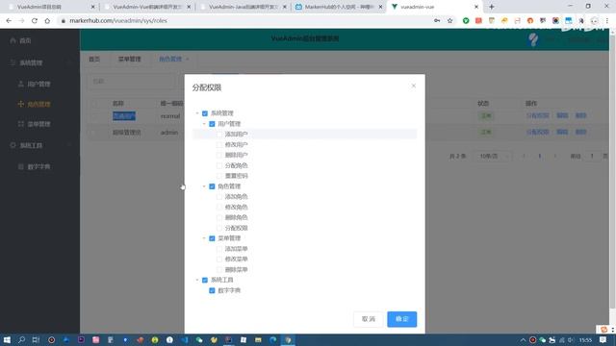Open Windows taskbar search
The image size is (616, 346).
21,339
